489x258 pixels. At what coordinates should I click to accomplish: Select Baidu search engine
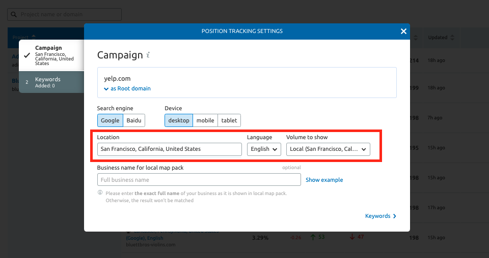click(134, 120)
